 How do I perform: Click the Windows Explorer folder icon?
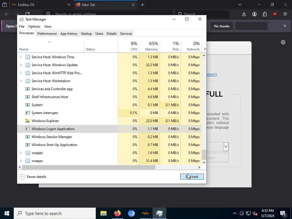coord(28,121)
